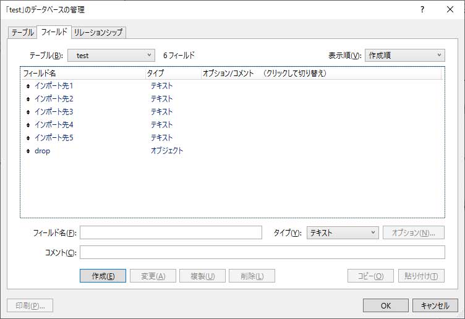
Task: Click the テキスト type of インポート先1
Action: (161, 86)
